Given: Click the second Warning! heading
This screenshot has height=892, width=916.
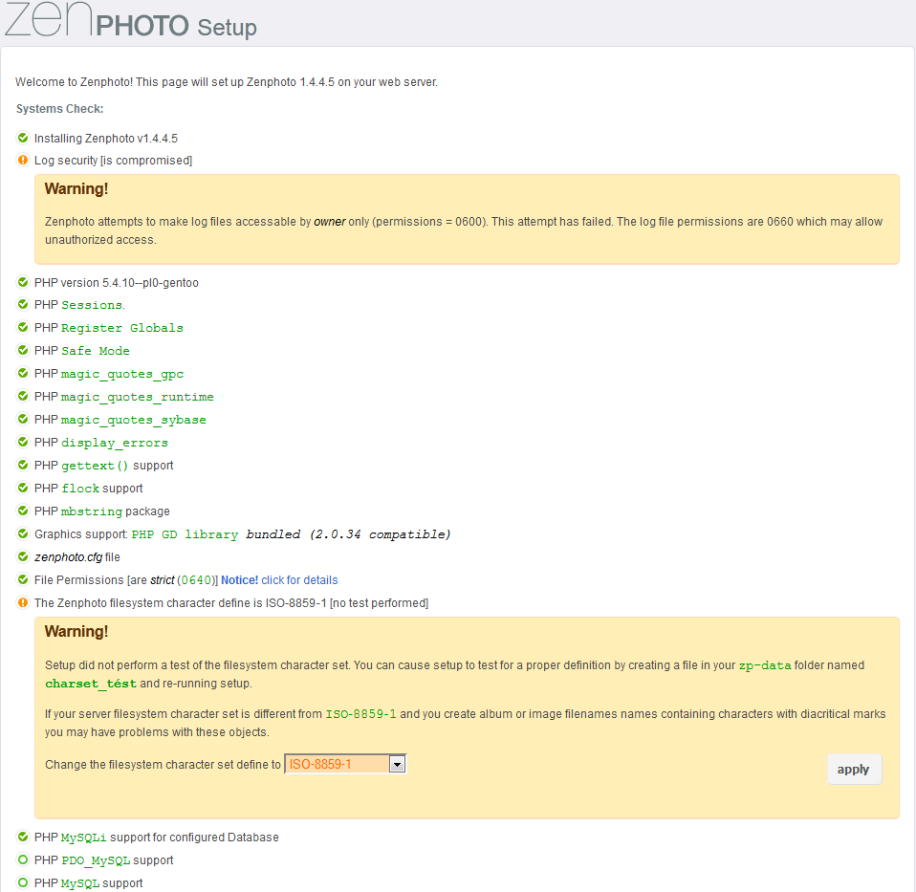Looking at the screenshot, I should [76, 631].
